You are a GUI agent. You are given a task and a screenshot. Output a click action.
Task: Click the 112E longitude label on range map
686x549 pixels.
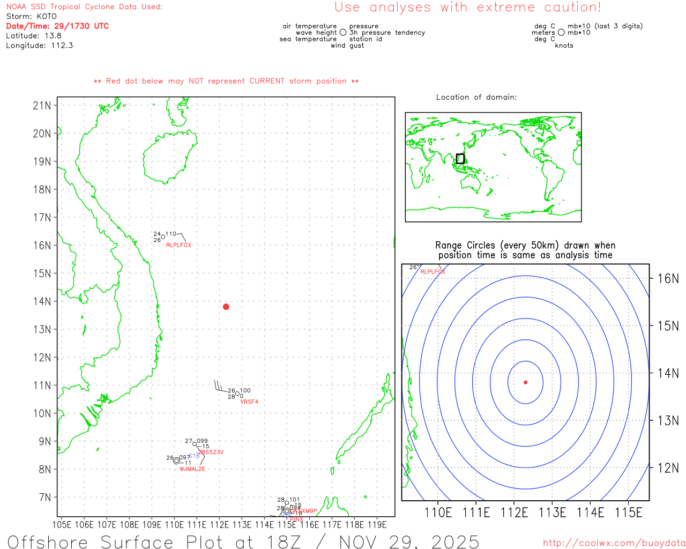tap(514, 513)
